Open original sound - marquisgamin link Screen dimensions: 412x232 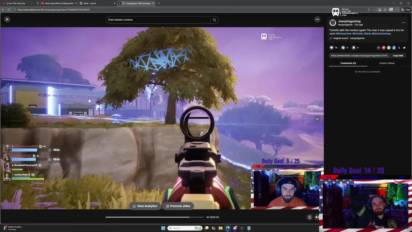349,38
